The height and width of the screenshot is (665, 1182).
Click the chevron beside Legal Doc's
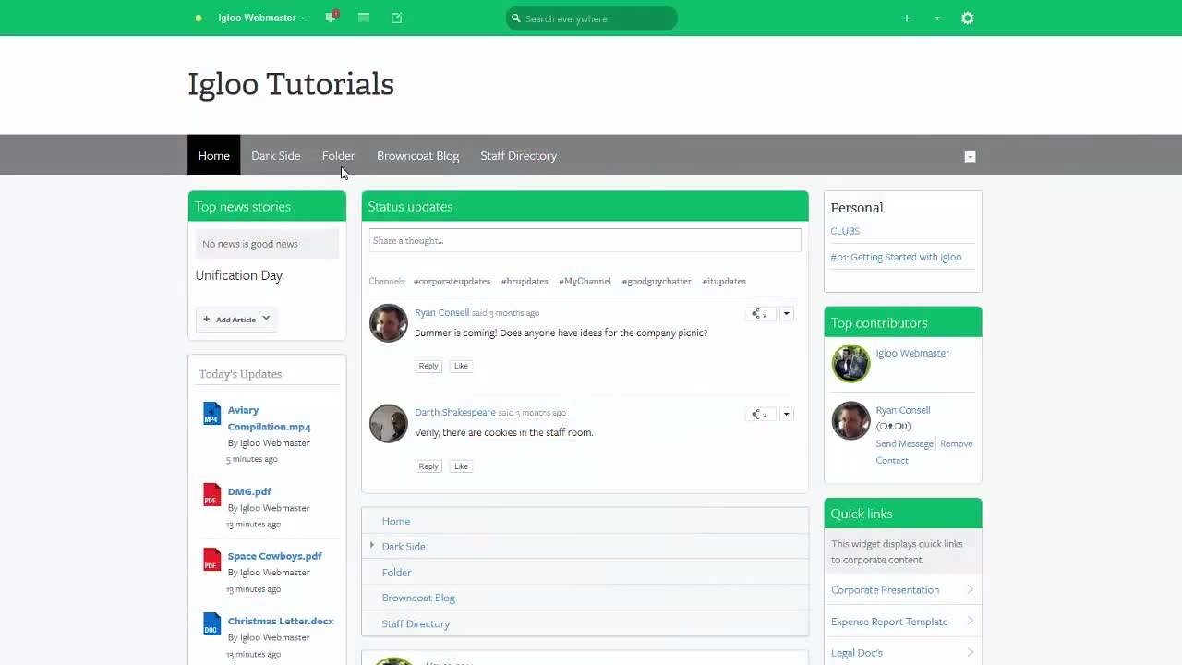[970, 652]
